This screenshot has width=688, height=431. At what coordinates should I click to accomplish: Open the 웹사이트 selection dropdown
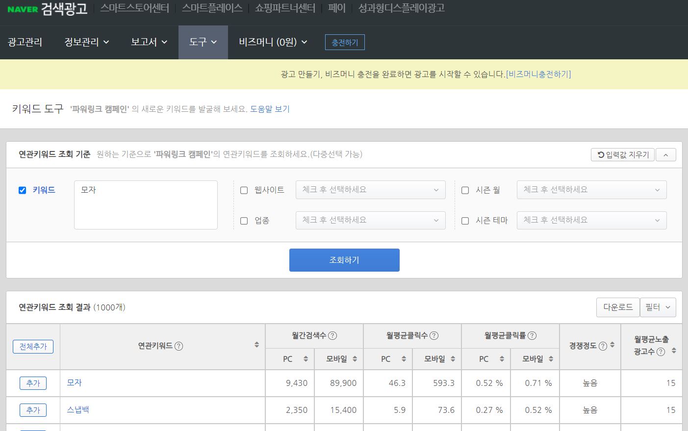(370, 190)
